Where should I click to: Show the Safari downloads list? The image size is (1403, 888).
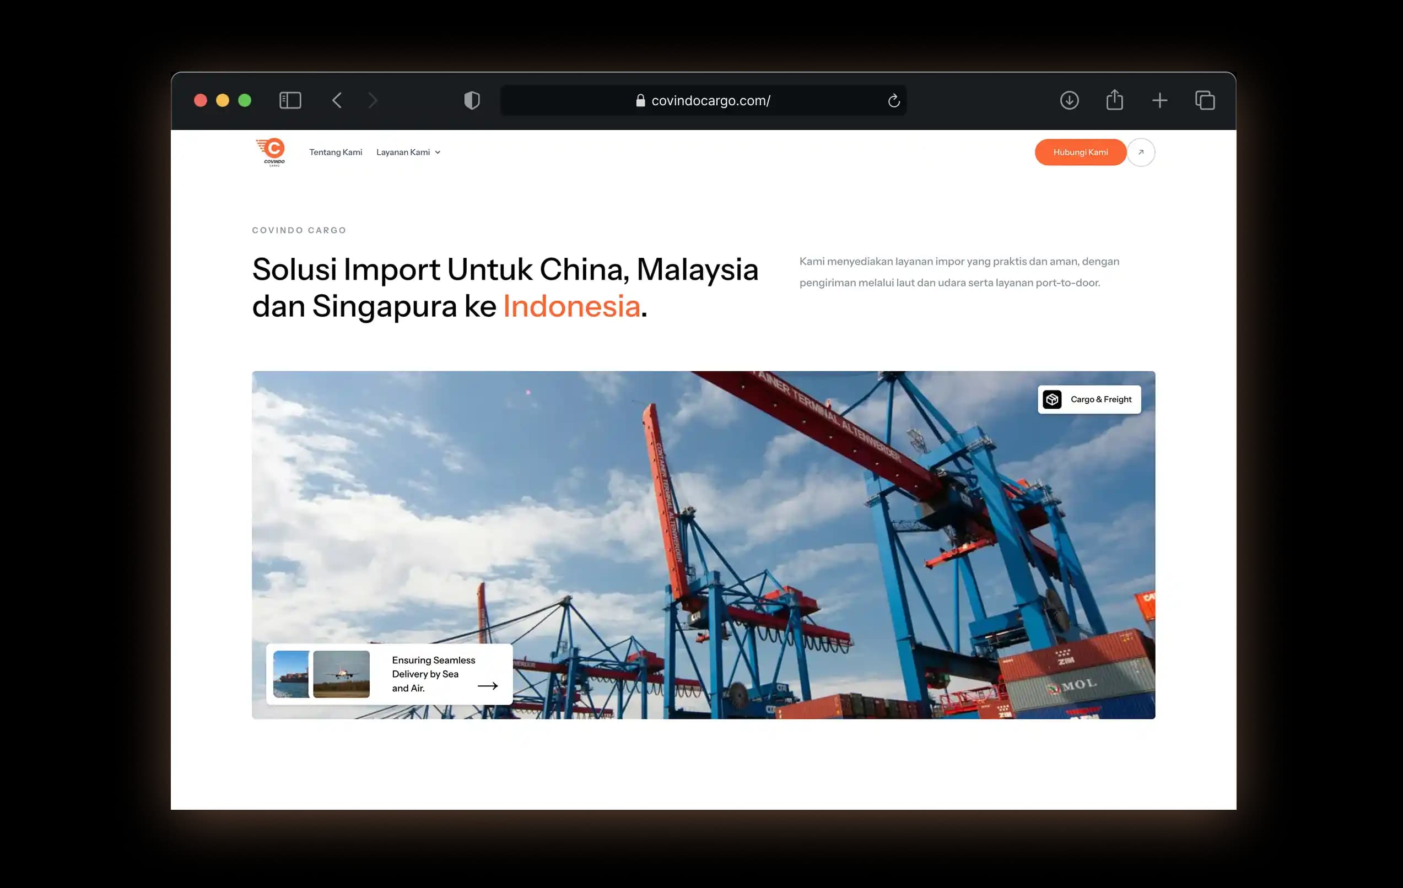click(1069, 101)
